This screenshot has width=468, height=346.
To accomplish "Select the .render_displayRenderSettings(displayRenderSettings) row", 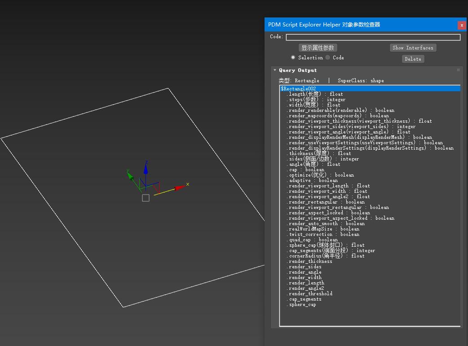I will tap(370, 148).
